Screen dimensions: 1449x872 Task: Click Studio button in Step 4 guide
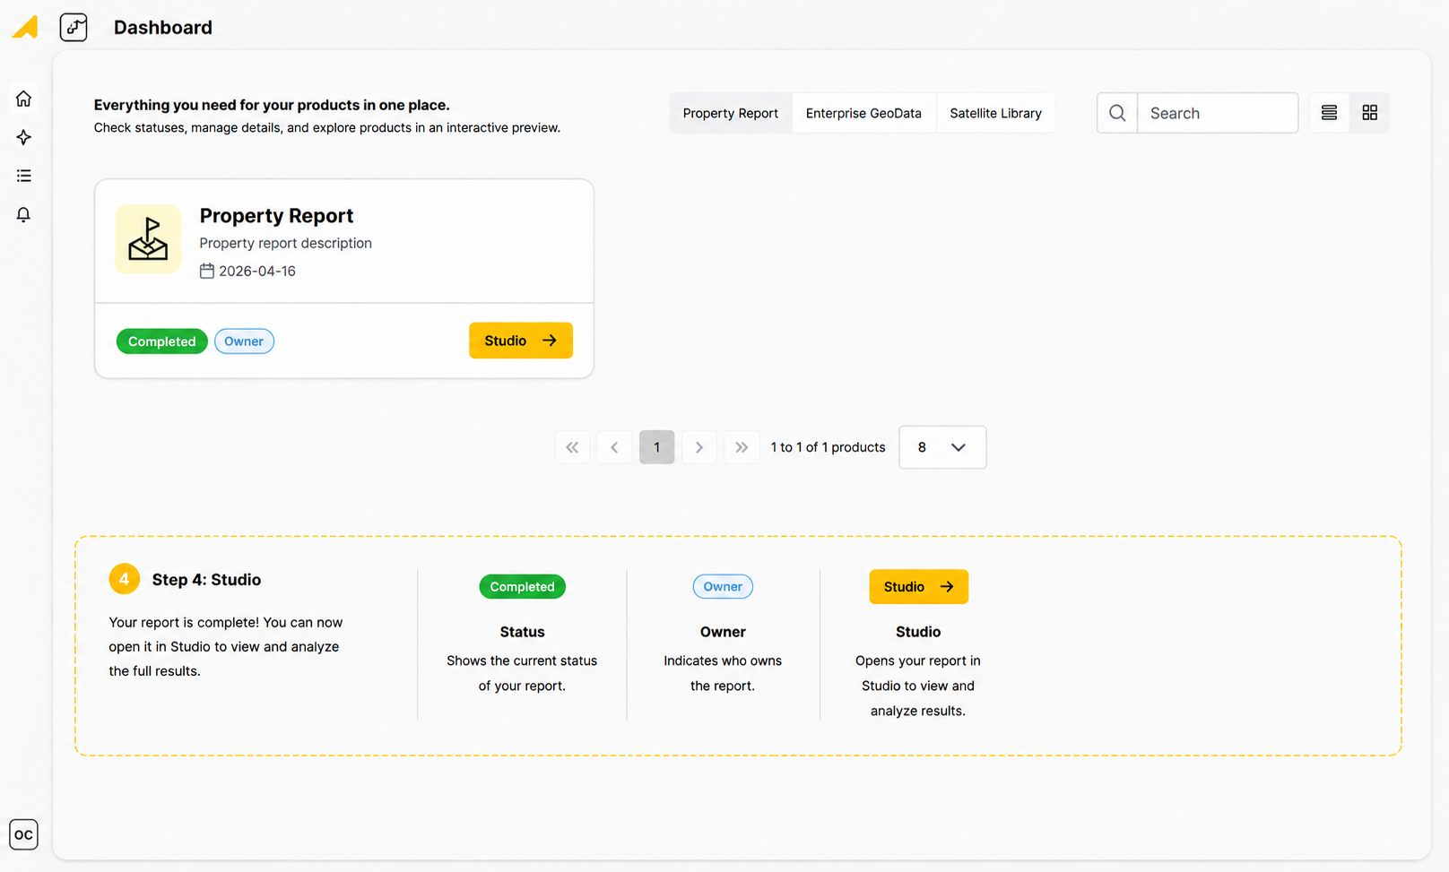[918, 587]
